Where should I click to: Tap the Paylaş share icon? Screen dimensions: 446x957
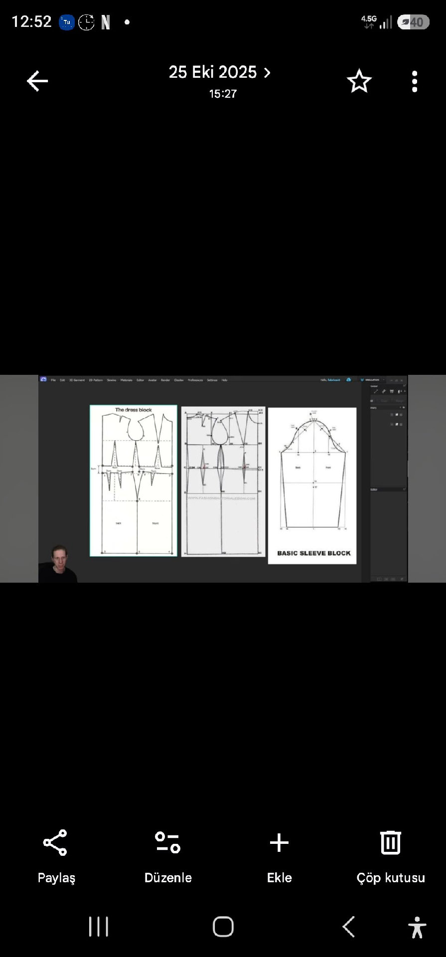click(55, 843)
